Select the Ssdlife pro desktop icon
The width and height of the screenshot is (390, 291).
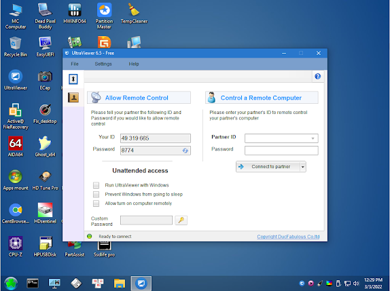[x=104, y=250]
